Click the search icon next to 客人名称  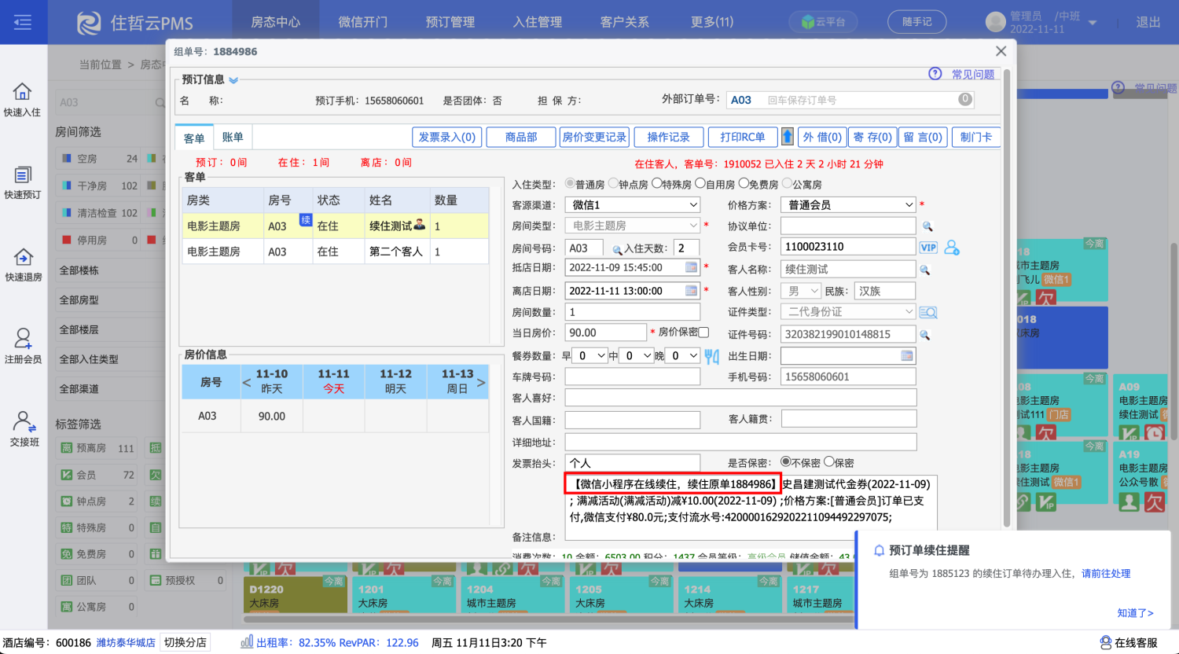925,270
